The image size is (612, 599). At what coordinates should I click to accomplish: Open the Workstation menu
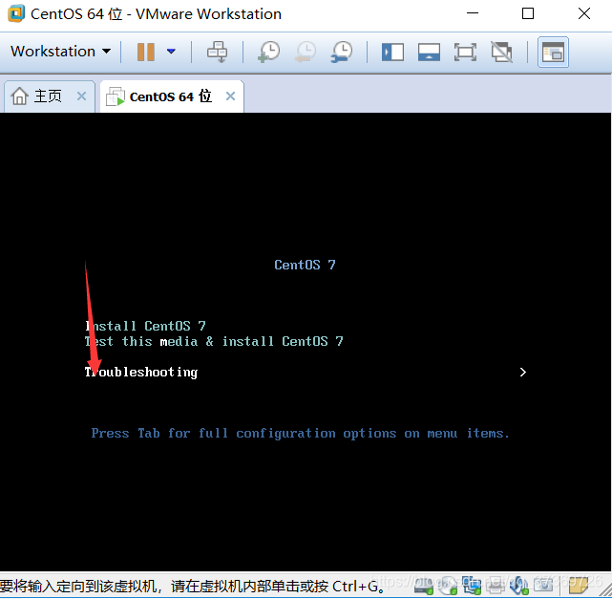(x=60, y=52)
